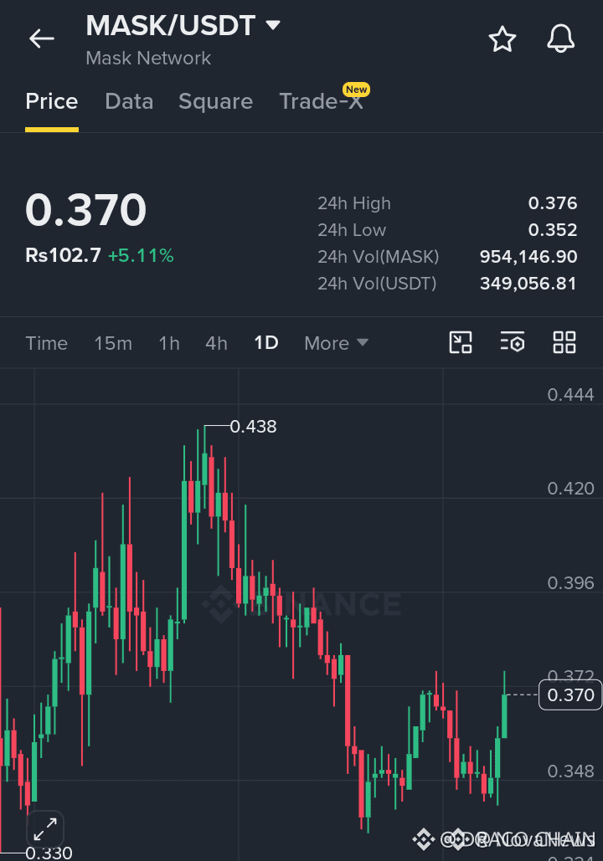Click the 24h Vol(MASK) value 954,146.90
This screenshot has height=861, width=603.
tap(528, 256)
